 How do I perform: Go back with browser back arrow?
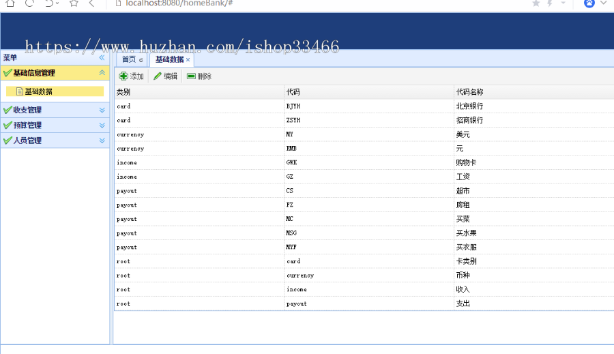pos(91,3)
